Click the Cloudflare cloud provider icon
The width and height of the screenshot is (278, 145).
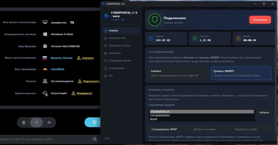[x=45, y=69]
